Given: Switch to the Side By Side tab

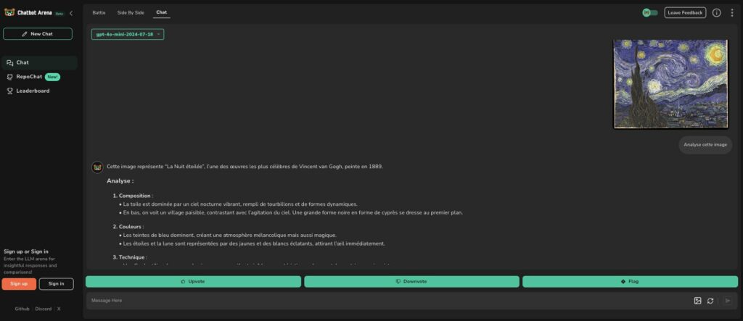Looking at the screenshot, I should coord(131,12).
